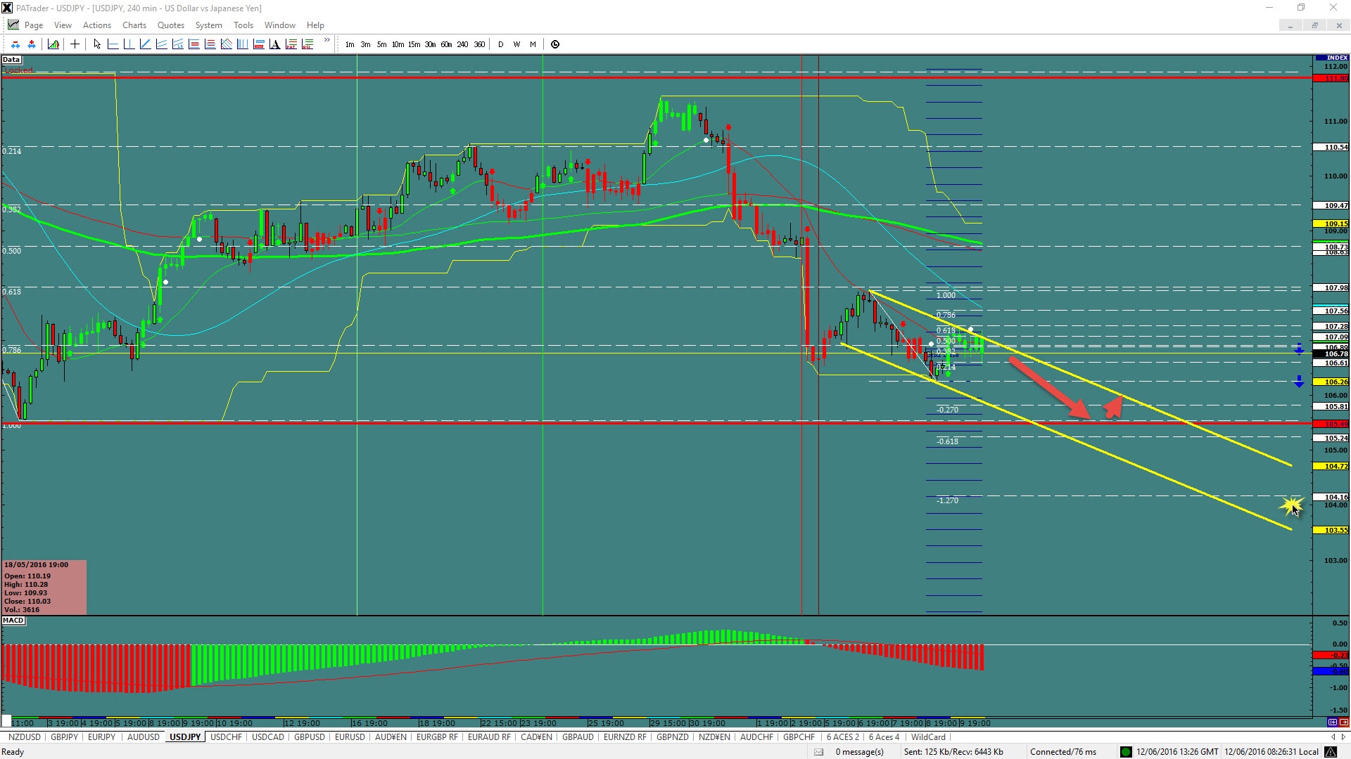Switch chart to 240 timeframe
The height and width of the screenshot is (759, 1351).
(x=462, y=44)
